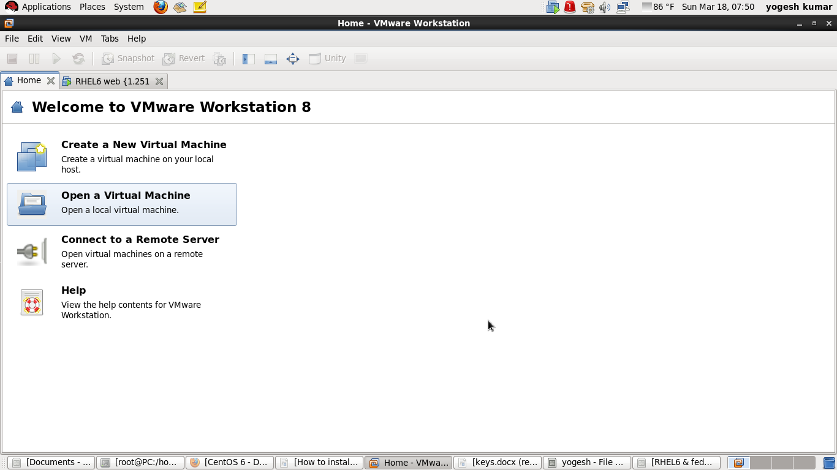Viewport: 837px width, 470px height.
Task: Switch to RHEL6 & fed window in taskbar
Action: pyautogui.click(x=676, y=463)
